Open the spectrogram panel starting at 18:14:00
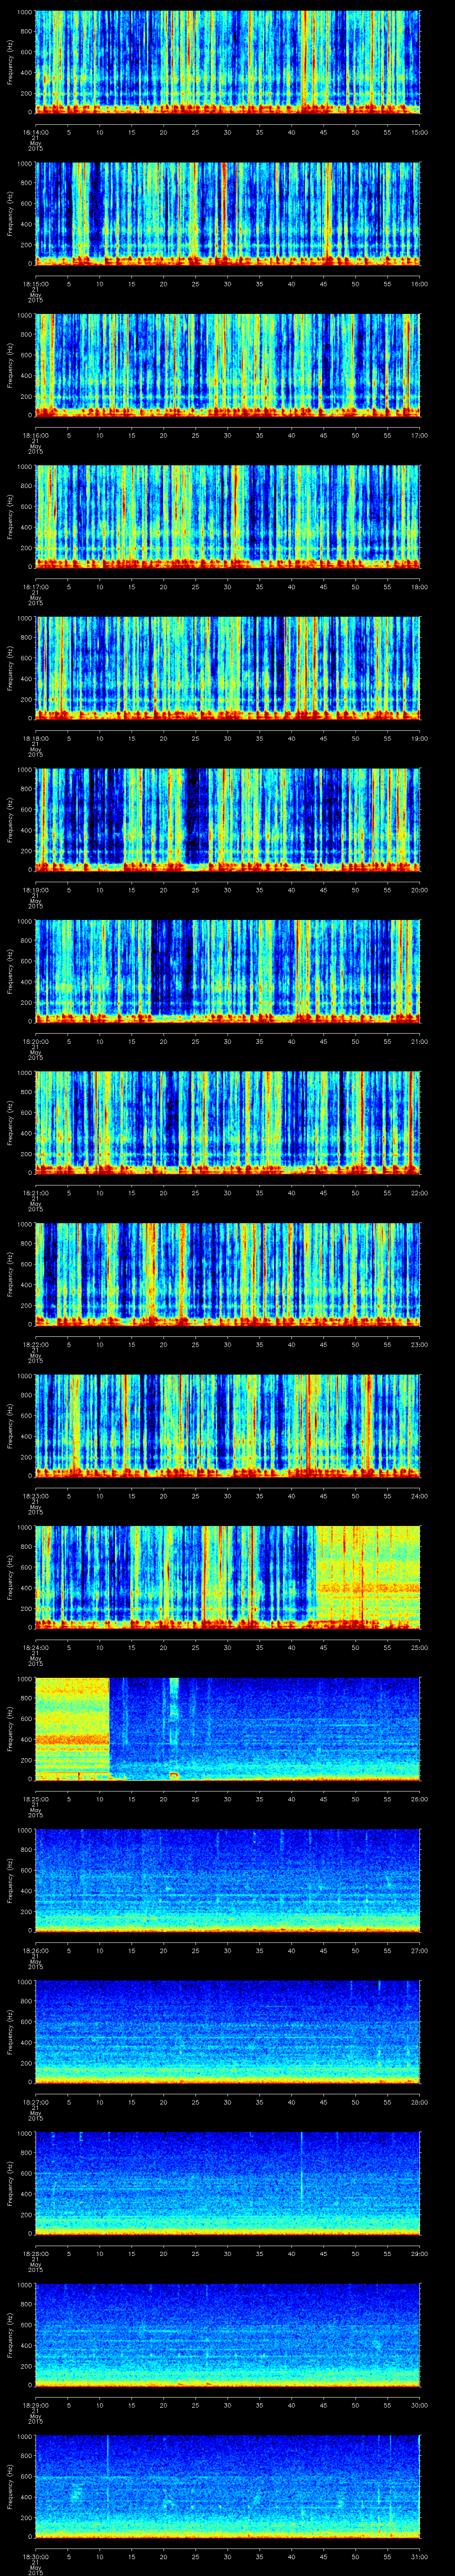 (x=228, y=62)
